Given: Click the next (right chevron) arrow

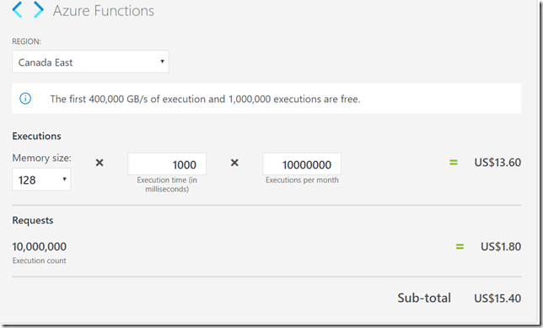Looking at the screenshot, I should 39,9.
